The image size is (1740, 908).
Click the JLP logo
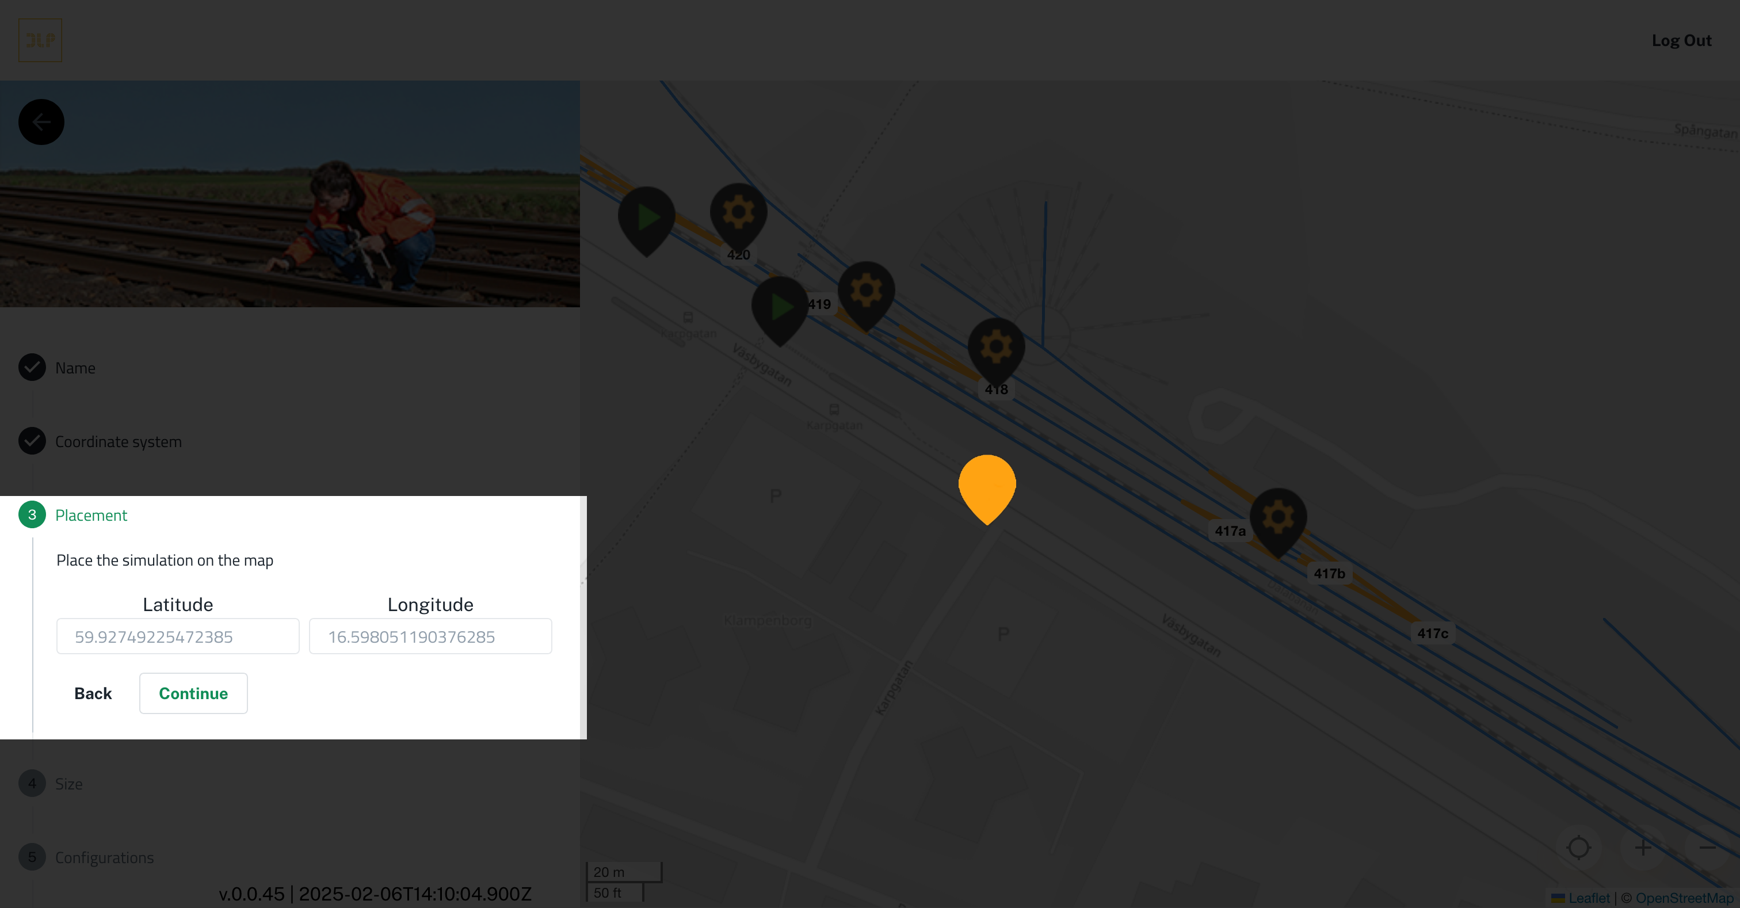[40, 40]
